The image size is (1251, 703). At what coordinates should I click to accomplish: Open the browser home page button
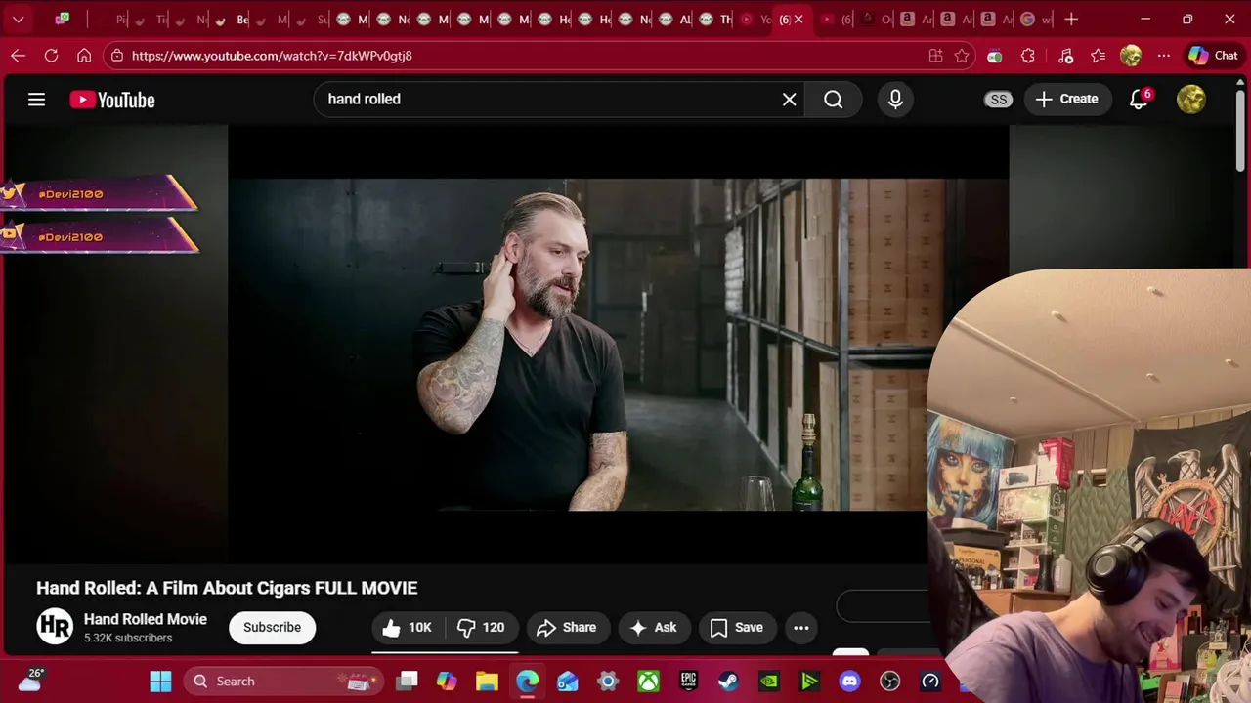tap(84, 56)
